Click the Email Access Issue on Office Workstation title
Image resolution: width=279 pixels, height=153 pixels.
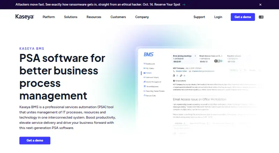point(199,99)
